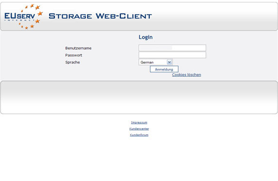Focus the Passwort input field
Image resolution: width=278 pixels, height=181 pixels.
172,55
